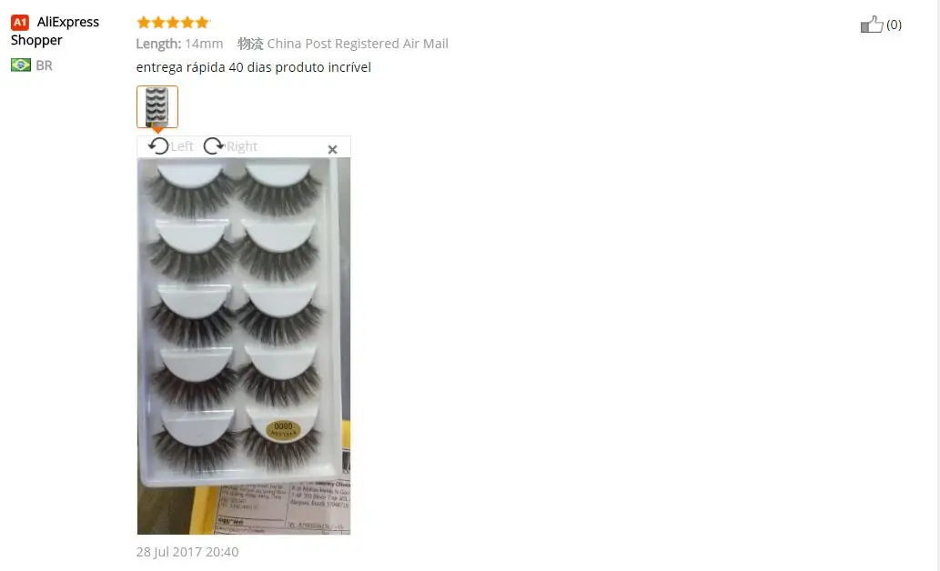
Task: Click the shipping label below eyelash tray
Action: (282, 508)
